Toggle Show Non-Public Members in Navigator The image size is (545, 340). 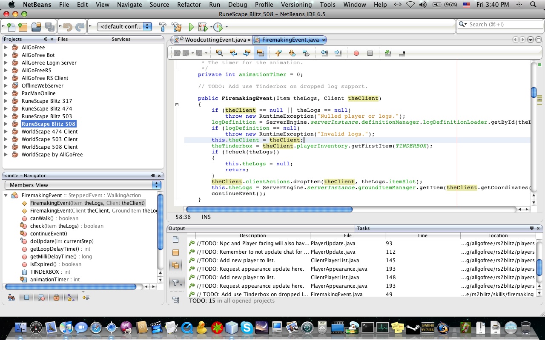tap(56, 297)
